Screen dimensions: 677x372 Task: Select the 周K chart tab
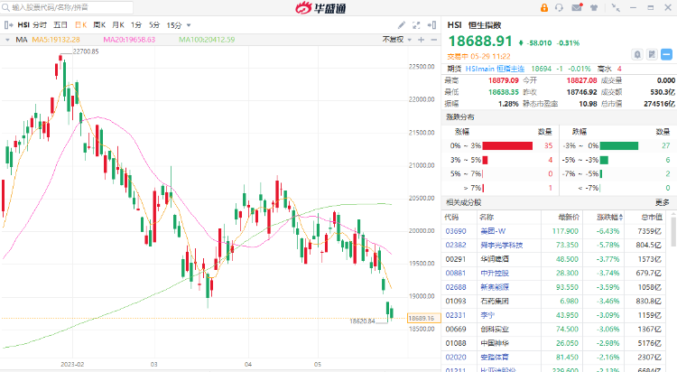[99, 25]
